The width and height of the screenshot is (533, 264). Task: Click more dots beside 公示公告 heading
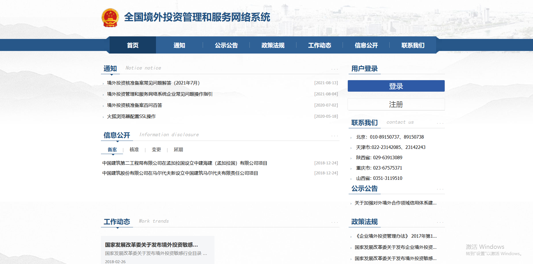pyautogui.click(x=440, y=189)
